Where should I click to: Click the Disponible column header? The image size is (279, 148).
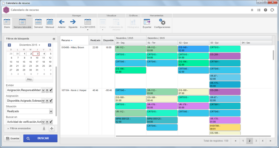tap(108, 40)
